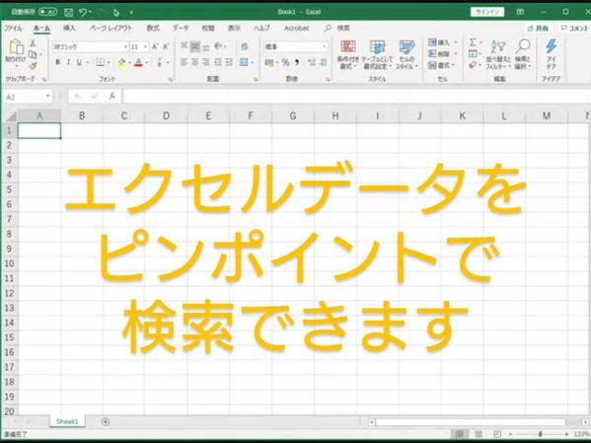Toggle middle vertical alignment button
The height and width of the screenshot is (443, 591).
click(x=195, y=46)
